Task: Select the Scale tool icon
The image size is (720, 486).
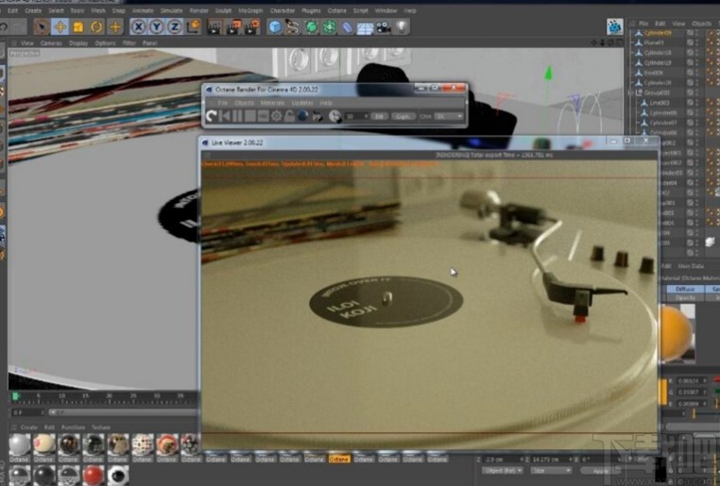Action: [x=77, y=27]
